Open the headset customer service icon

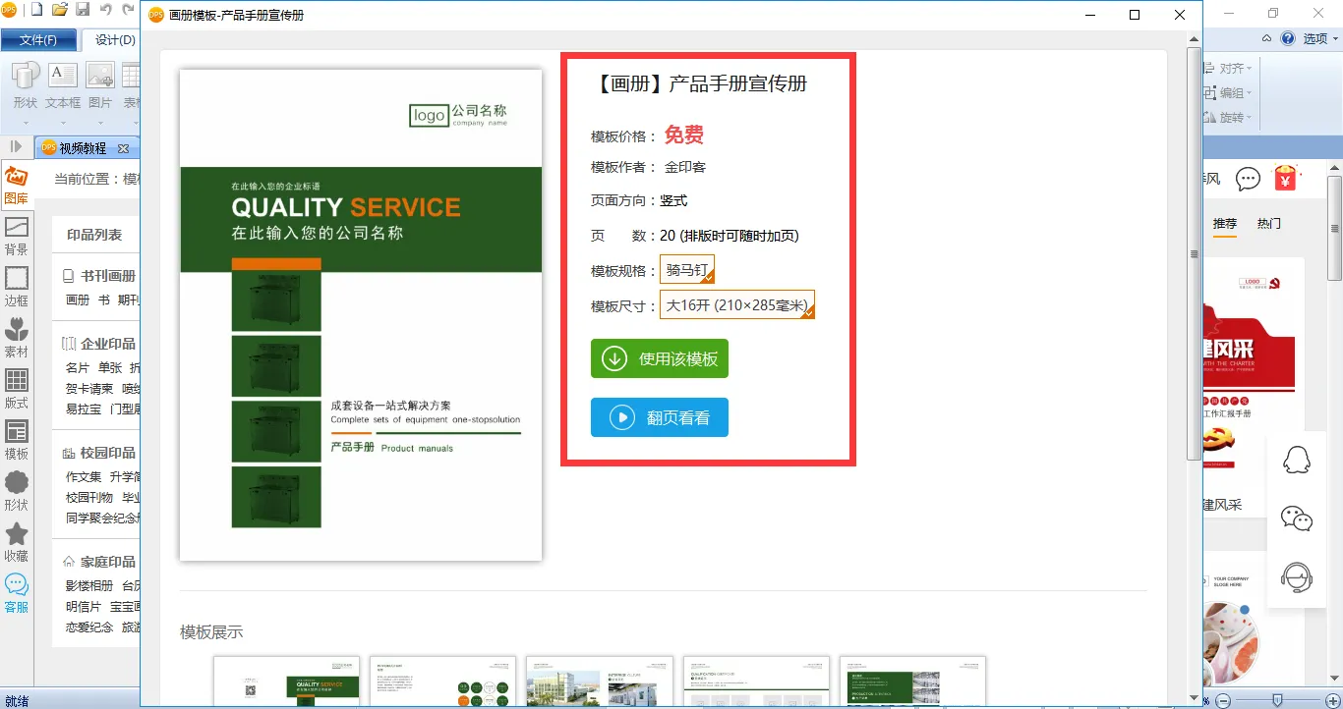pyautogui.click(x=1297, y=577)
